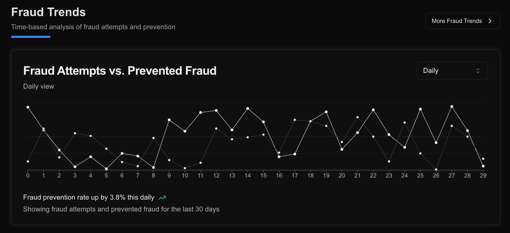The width and height of the screenshot is (510, 233).
Task: Click the bright line low point at day 5
Action: (x=106, y=169)
